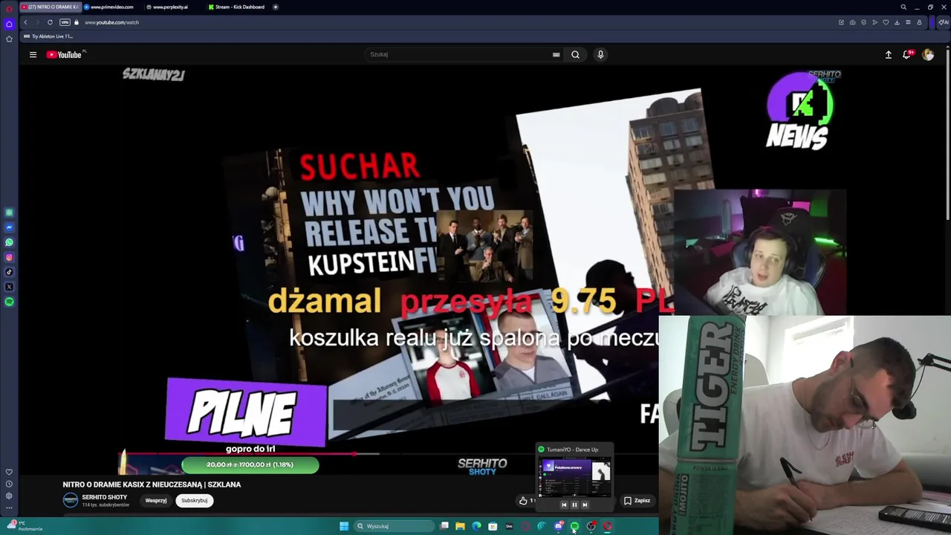
Task: Reload the page with the refresh button
Action: pos(50,22)
